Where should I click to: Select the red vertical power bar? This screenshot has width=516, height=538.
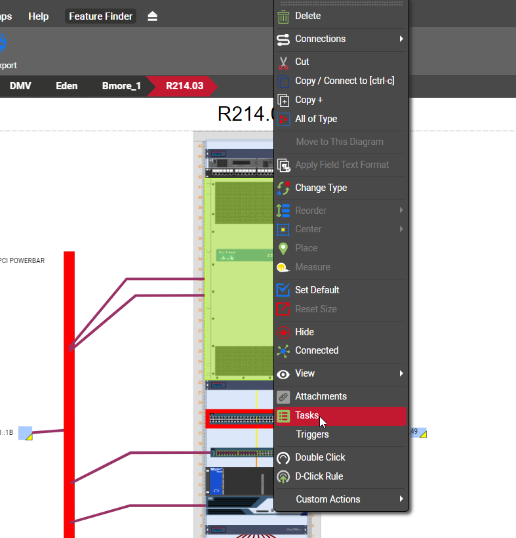[69, 394]
